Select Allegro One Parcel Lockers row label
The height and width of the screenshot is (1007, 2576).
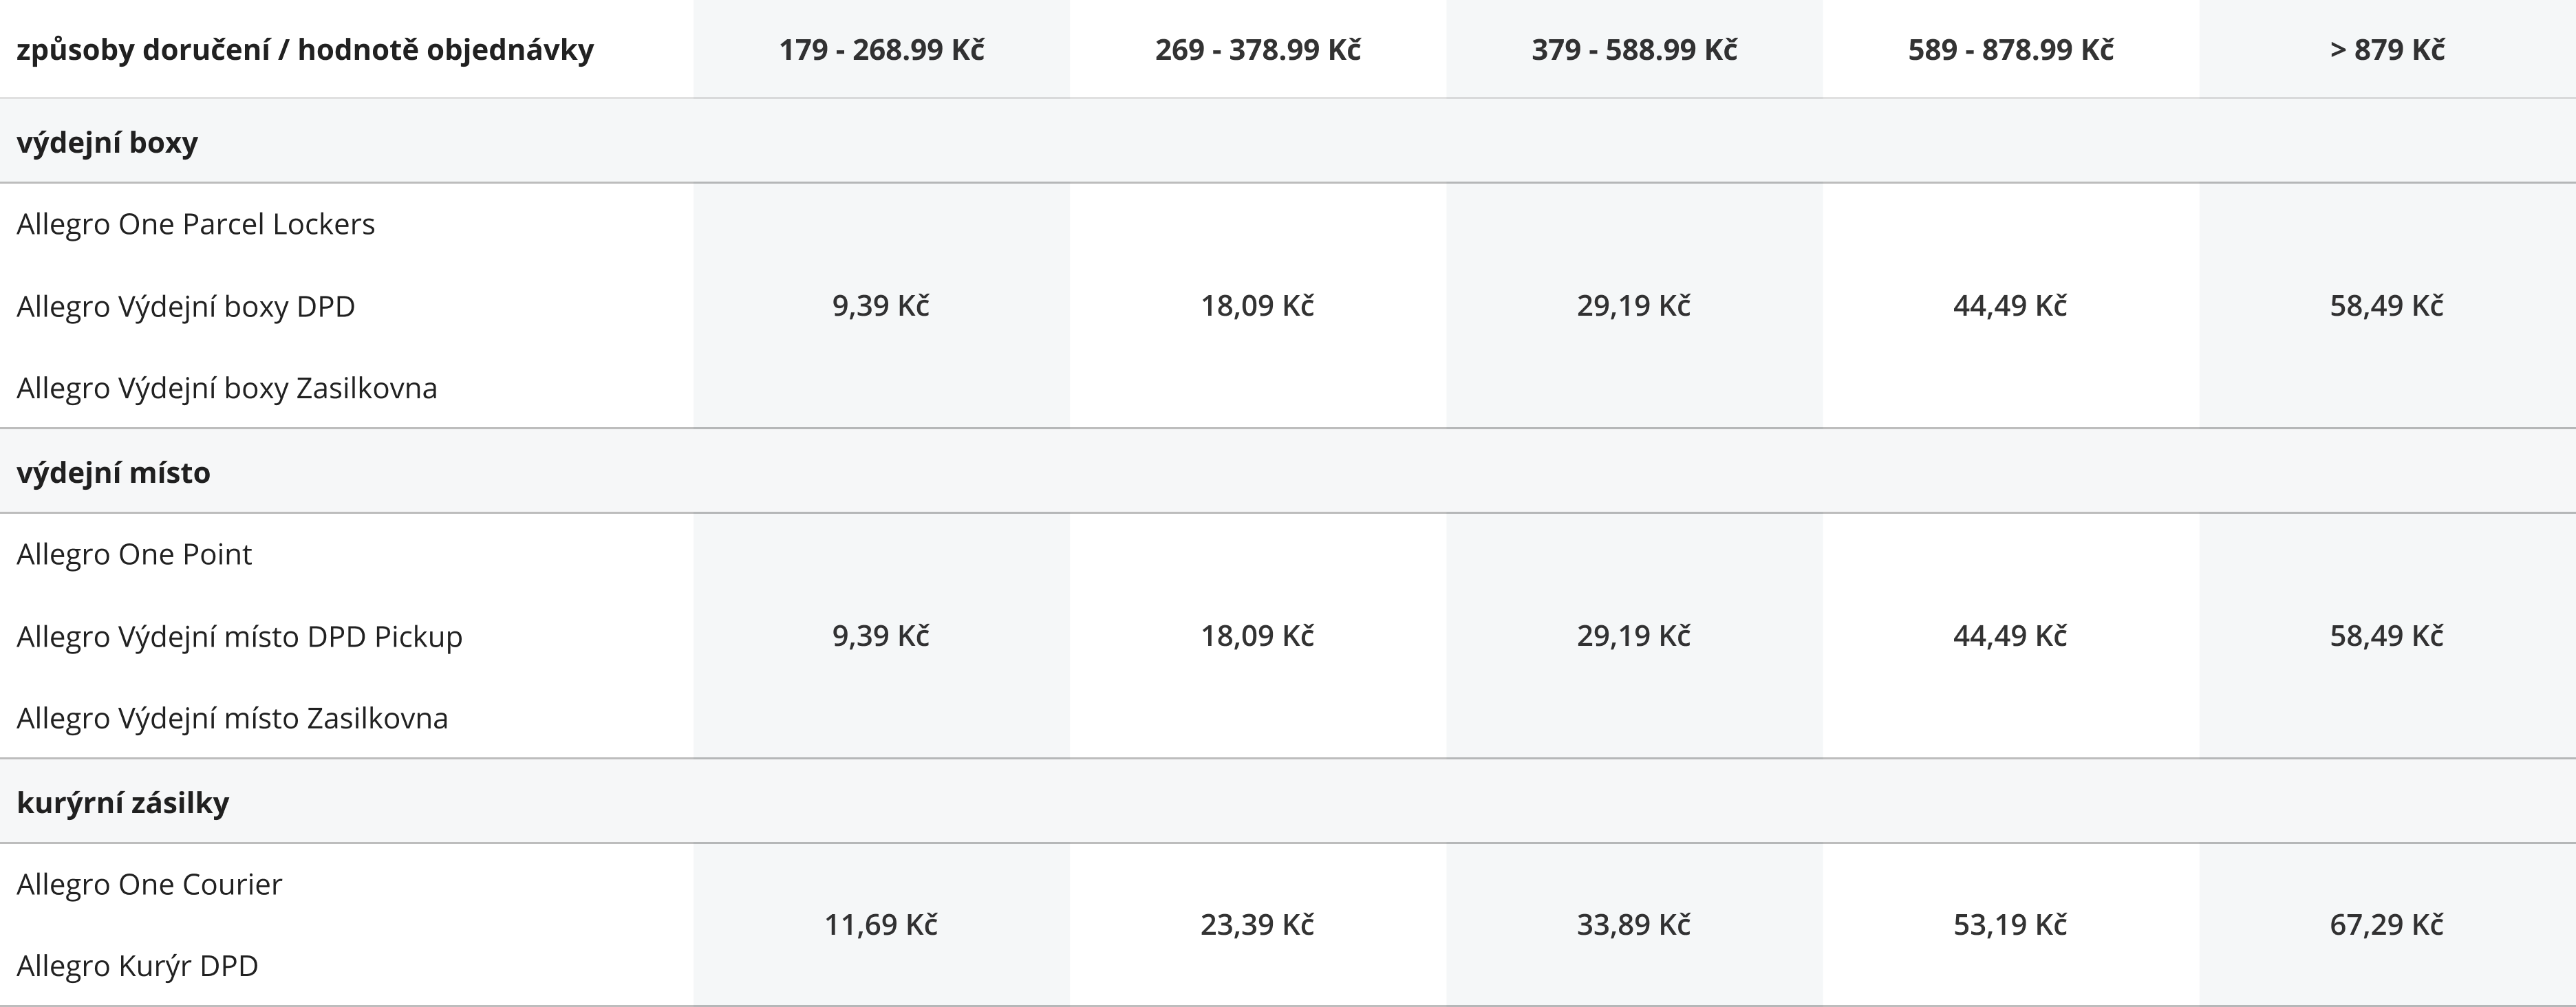click(x=195, y=224)
